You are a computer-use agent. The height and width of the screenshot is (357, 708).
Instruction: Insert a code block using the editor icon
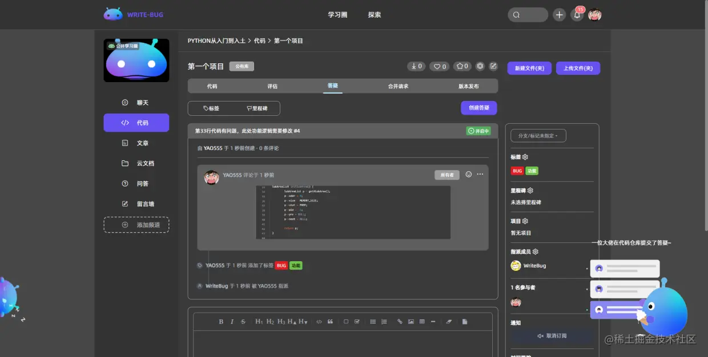tap(319, 321)
